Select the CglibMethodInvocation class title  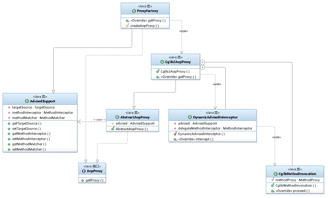(x=297, y=174)
